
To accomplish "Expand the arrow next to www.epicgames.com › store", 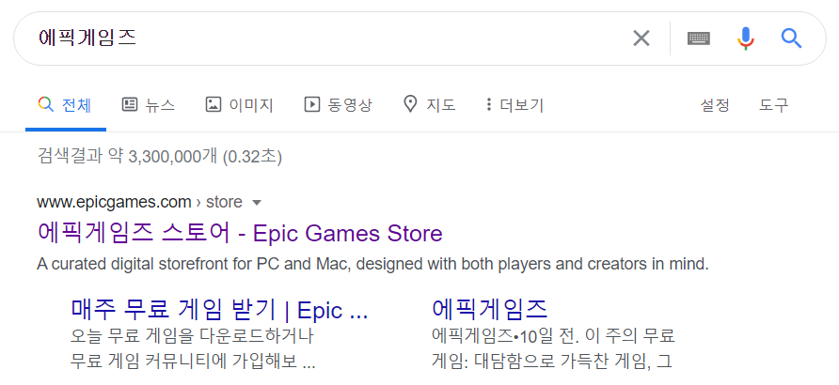I will 257,203.
